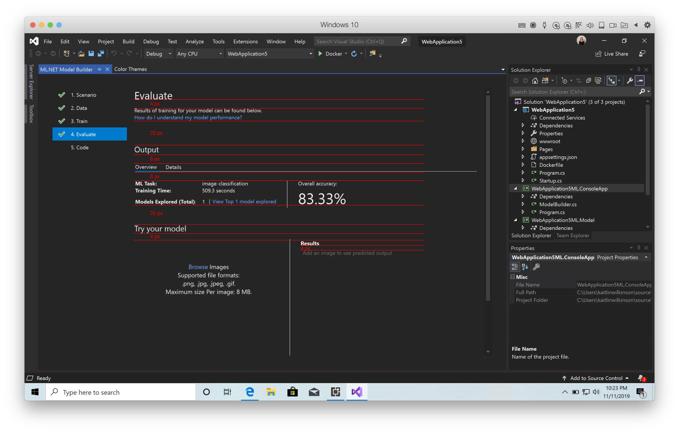Screen dimensions: 679x433
Task: Open the Project Properties dropdown in Properties panel
Action: 646,257
